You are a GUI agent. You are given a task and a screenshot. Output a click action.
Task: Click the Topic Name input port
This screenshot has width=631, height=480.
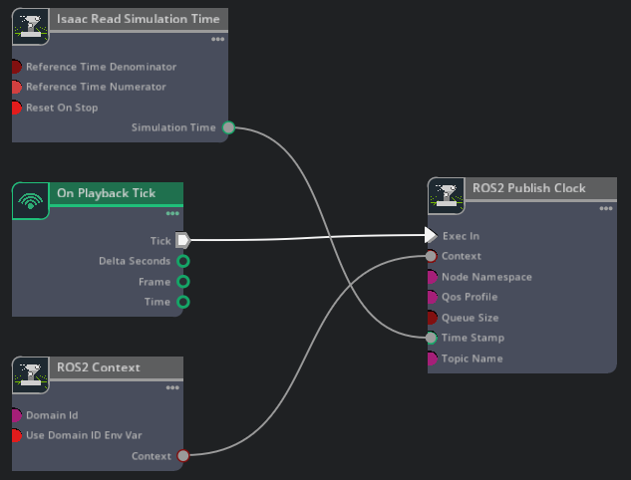432,359
